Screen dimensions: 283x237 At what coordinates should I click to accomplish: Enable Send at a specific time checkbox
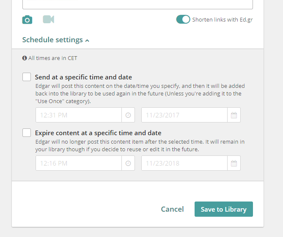pyautogui.click(x=27, y=77)
